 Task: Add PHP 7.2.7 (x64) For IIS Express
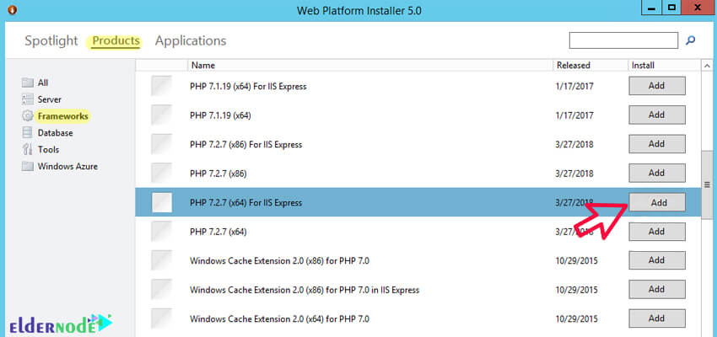click(x=657, y=202)
